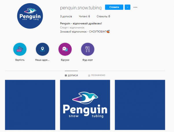This screenshot has height=132, width=174.
Task: Open the Наша адреса location highlight icon
Action: click(42, 49)
